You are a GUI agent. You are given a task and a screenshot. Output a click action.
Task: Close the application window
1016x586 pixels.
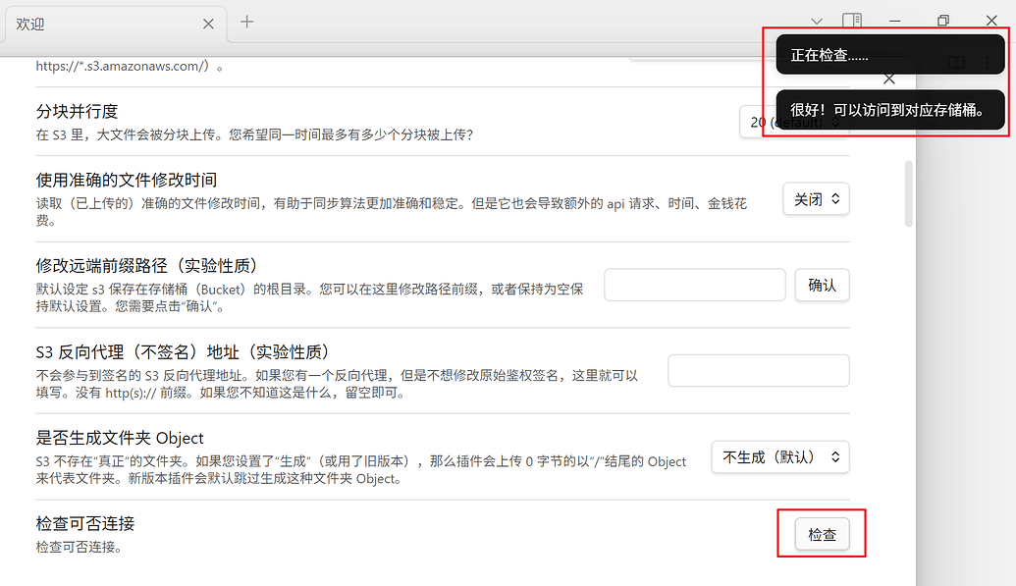991,21
